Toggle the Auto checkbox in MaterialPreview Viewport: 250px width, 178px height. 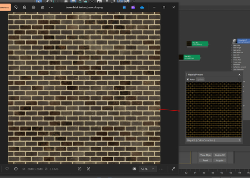click(188, 79)
